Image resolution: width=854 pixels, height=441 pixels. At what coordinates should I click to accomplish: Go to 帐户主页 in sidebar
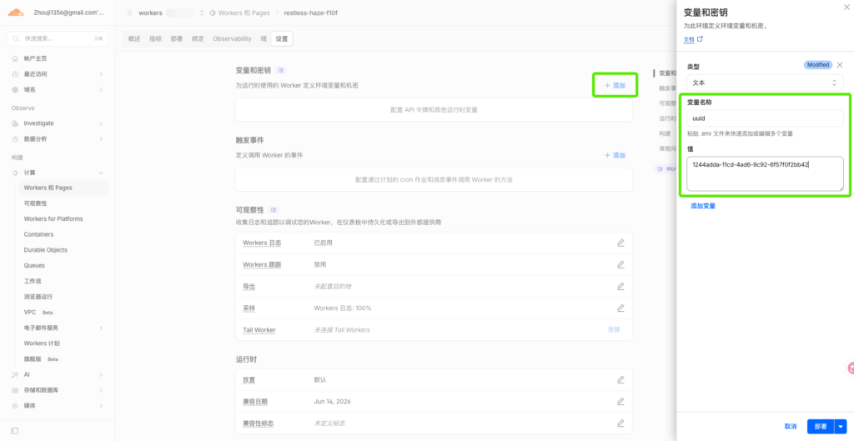coord(35,58)
